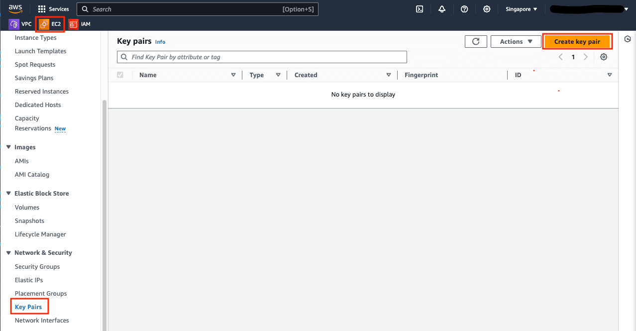Open Network Interfaces in sidebar
Screen dimensions: 636x331
click(x=42, y=321)
